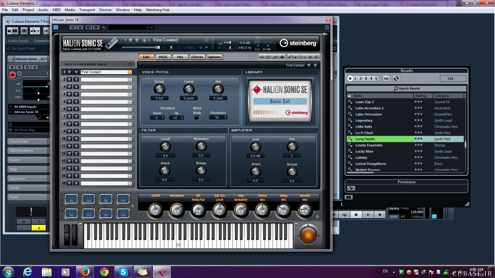Click the reset-to-start icon in Results panel

tap(386, 78)
